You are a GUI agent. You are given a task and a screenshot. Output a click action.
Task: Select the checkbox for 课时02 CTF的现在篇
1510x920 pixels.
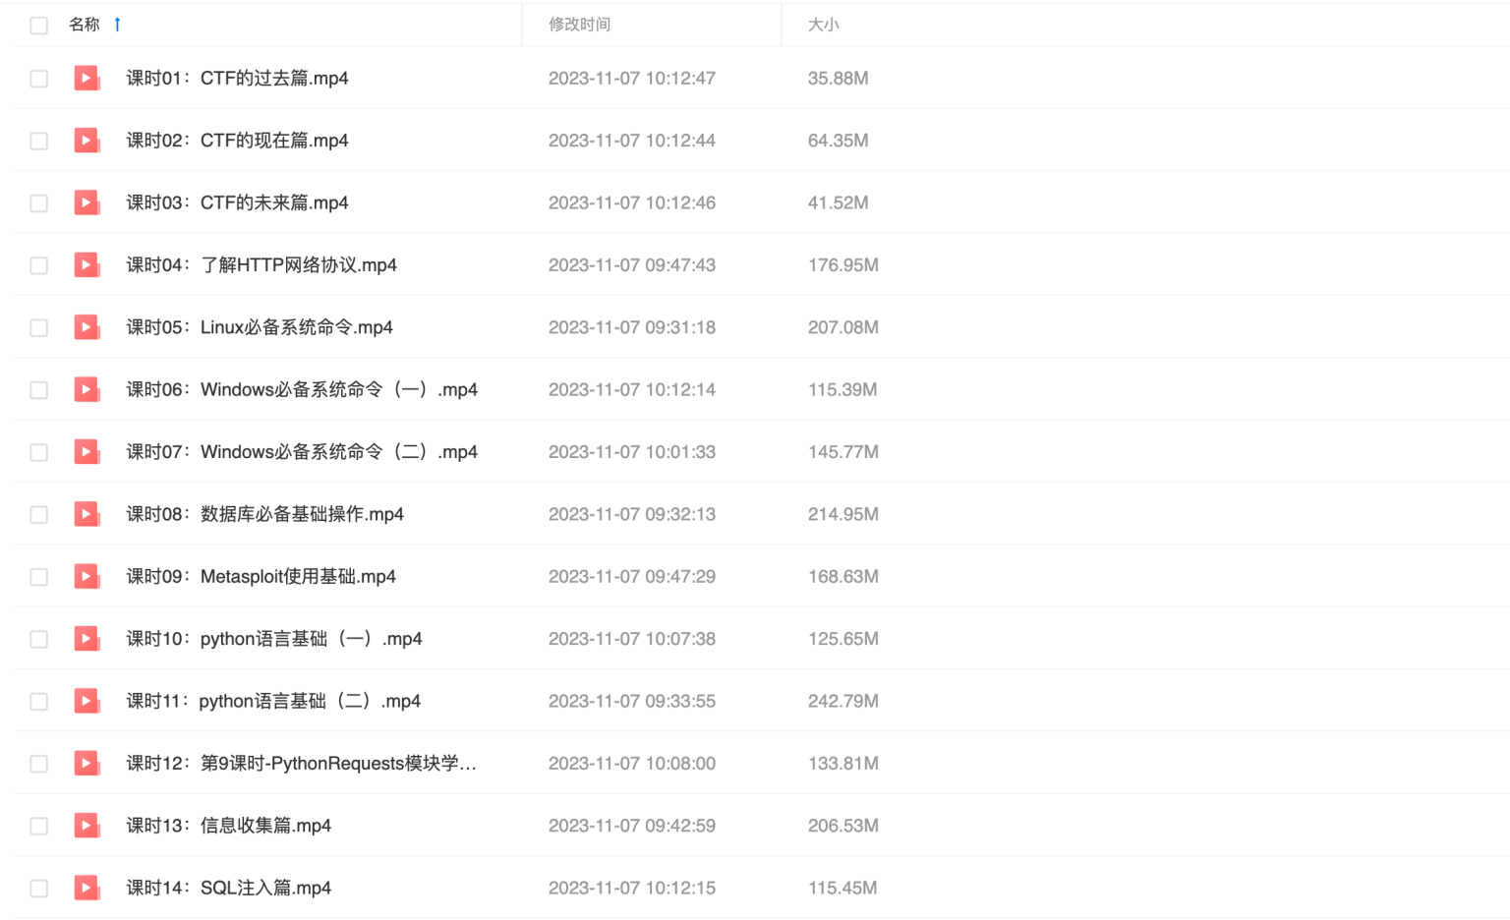click(38, 141)
